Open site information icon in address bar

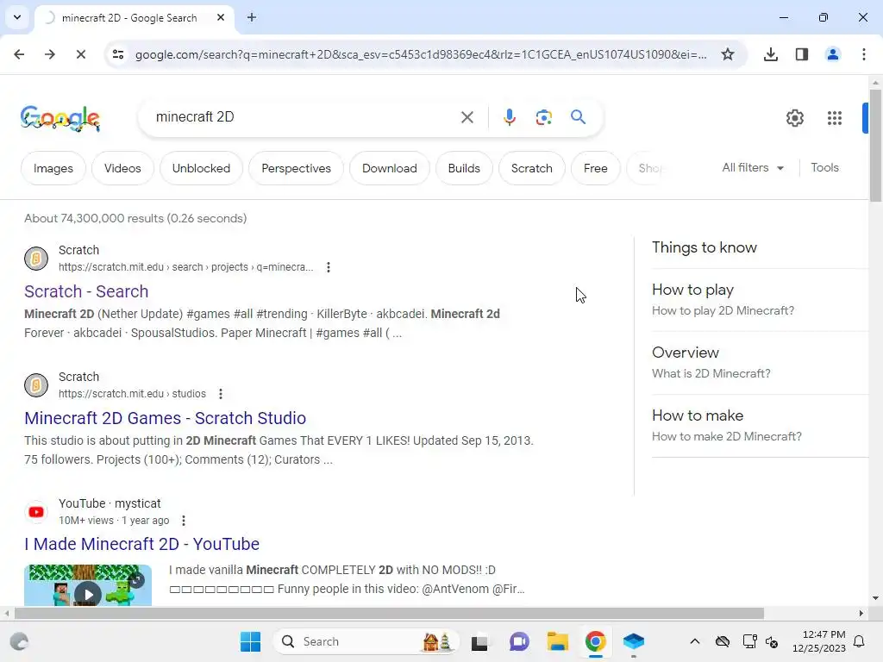pyautogui.click(x=118, y=54)
